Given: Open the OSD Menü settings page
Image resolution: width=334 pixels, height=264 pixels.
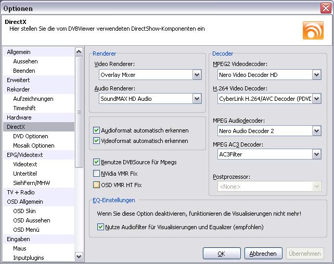Looking at the screenshot, I should (39, 230).
